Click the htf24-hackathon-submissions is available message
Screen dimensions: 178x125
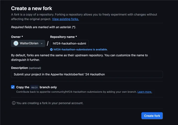[80, 50]
